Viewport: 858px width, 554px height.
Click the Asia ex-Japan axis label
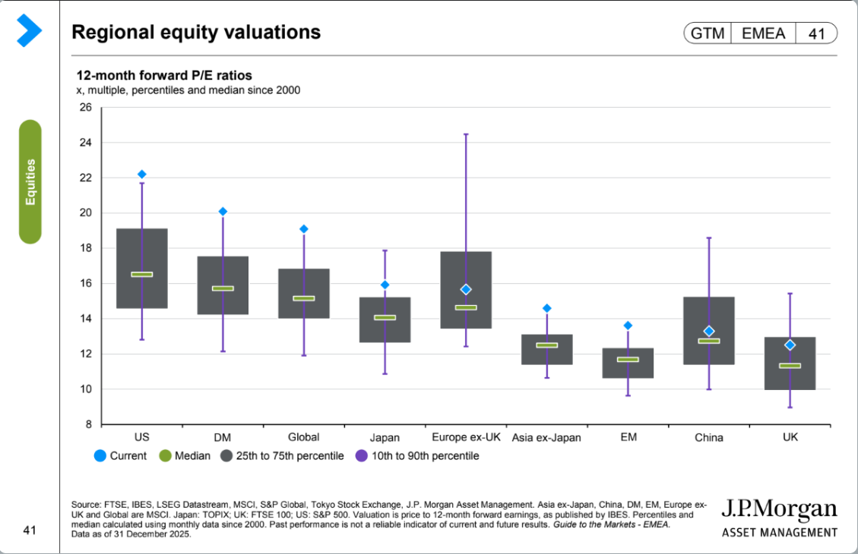point(546,437)
